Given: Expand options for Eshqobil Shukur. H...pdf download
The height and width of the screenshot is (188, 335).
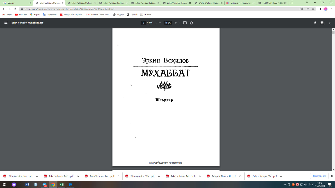Looking at the screenshot, I should [240, 176].
